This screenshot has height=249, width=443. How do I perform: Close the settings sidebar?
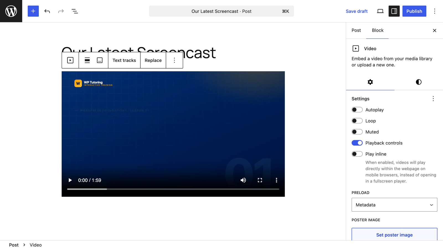pyautogui.click(x=434, y=30)
